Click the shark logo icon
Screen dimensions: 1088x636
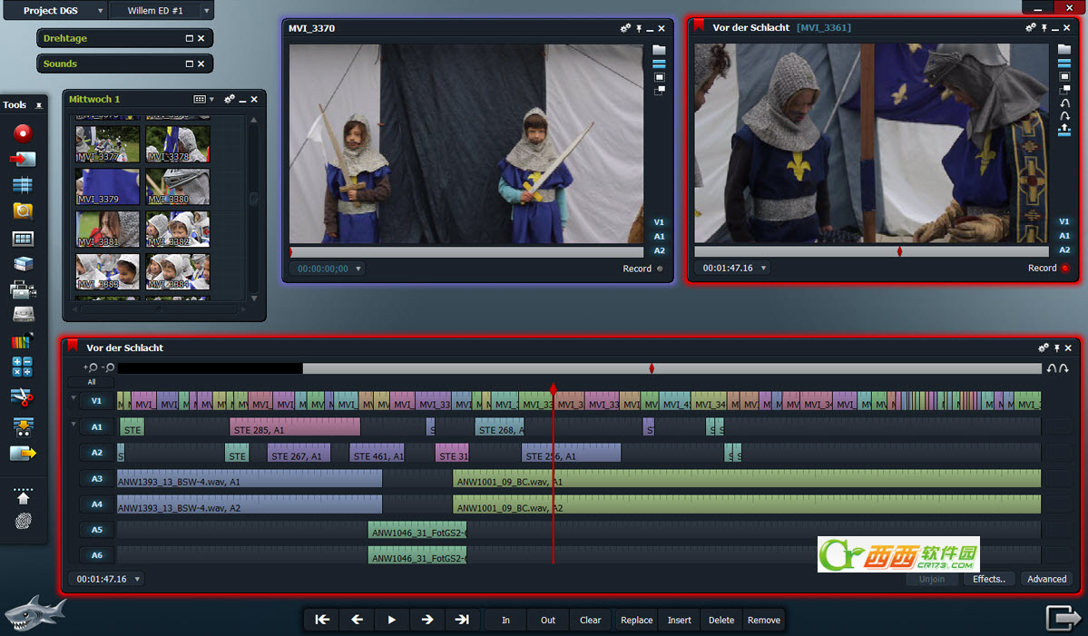[35, 613]
